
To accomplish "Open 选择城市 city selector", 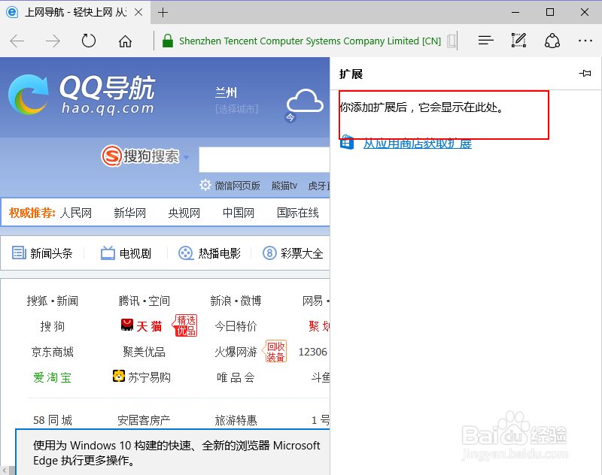I will pos(237,109).
